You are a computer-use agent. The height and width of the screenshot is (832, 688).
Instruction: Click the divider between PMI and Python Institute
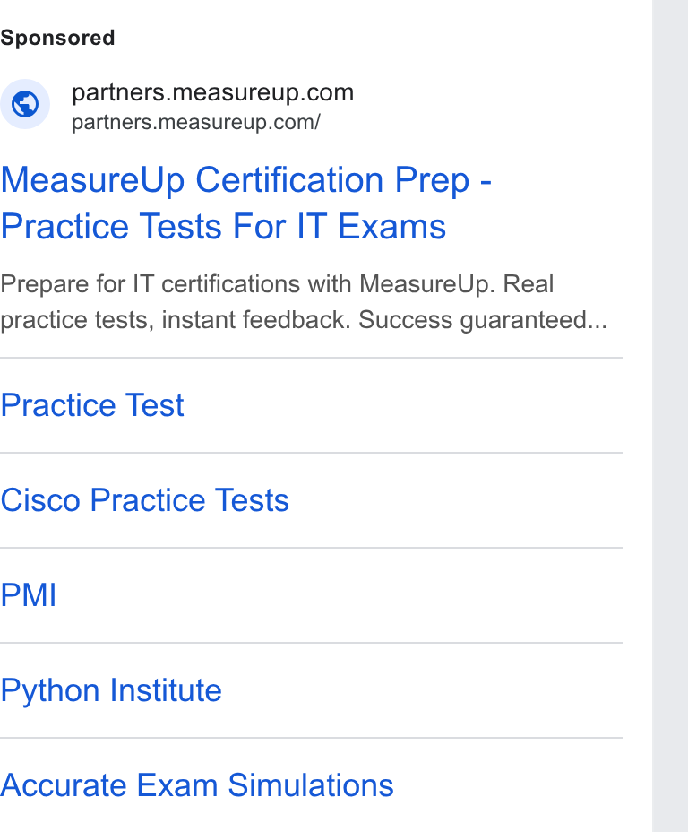[312, 643]
